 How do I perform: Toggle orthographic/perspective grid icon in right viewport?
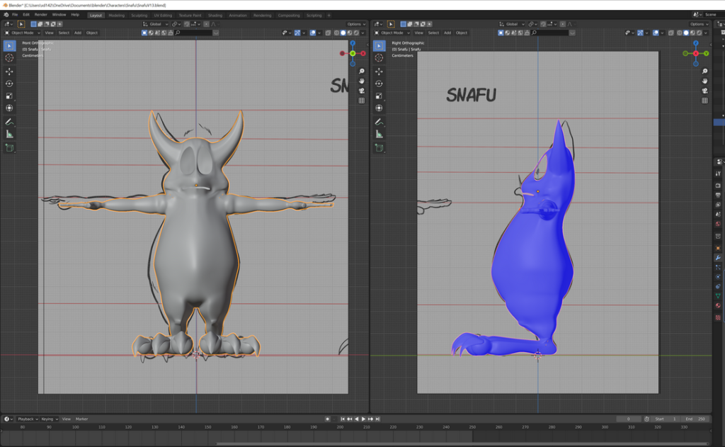704,101
